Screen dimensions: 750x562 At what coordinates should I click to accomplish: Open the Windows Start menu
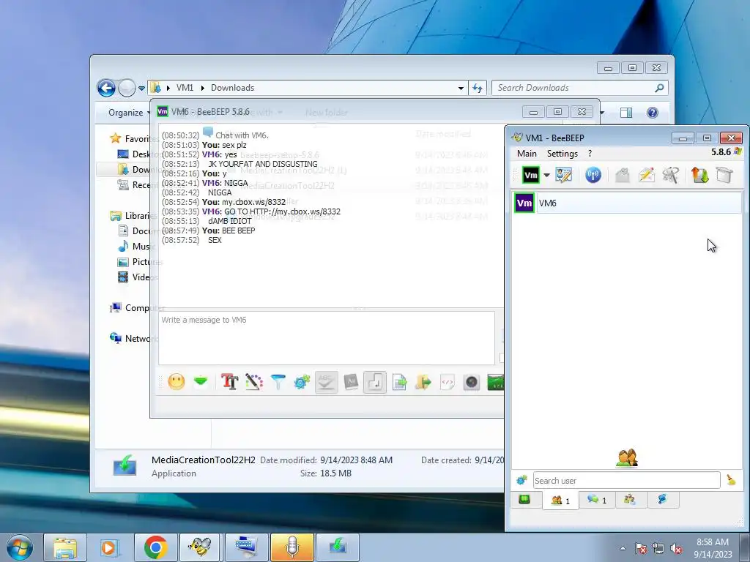click(x=19, y=547)
